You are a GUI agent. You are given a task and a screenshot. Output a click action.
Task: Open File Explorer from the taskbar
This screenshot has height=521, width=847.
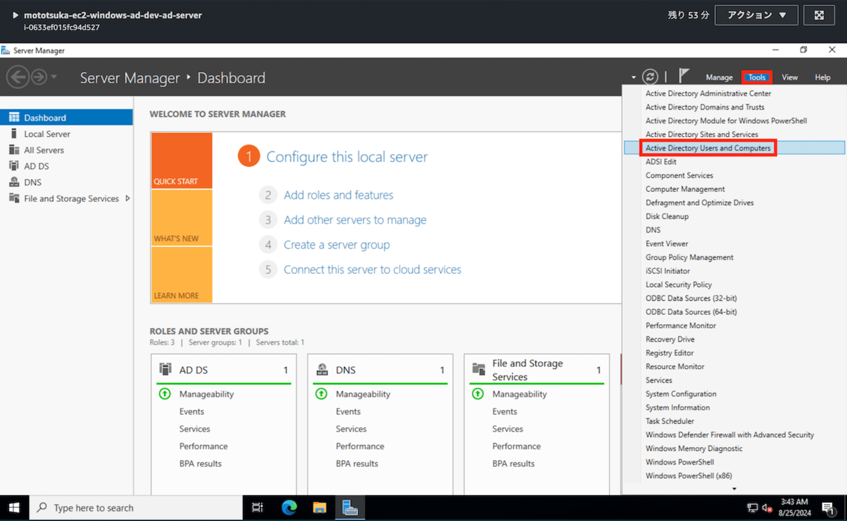[x=319, y=507]
